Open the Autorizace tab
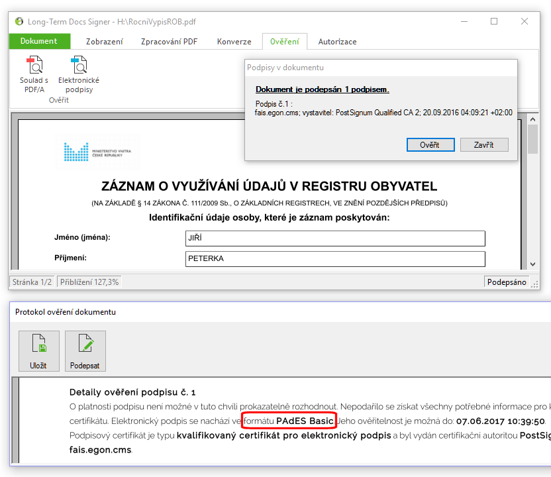Image resolution: width=551 pixels, height=477 pixels. 337,42
